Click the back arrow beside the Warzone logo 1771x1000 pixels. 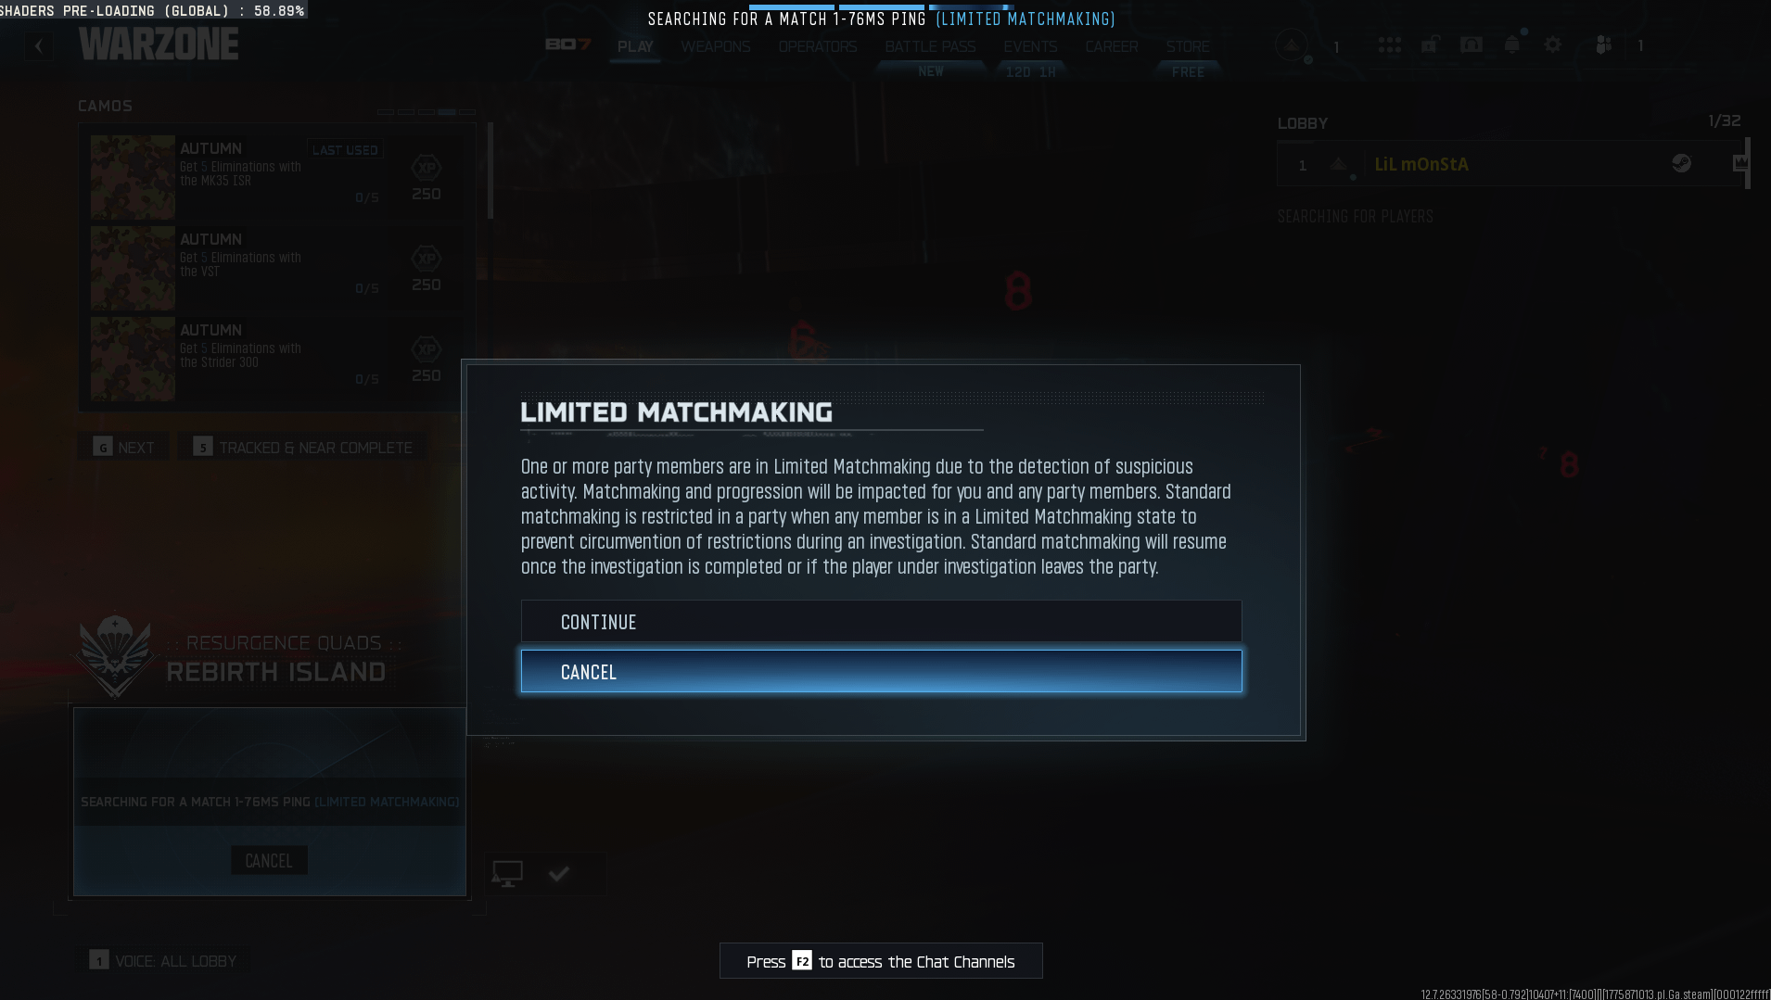pyautogui.click(x=39, y=46)
